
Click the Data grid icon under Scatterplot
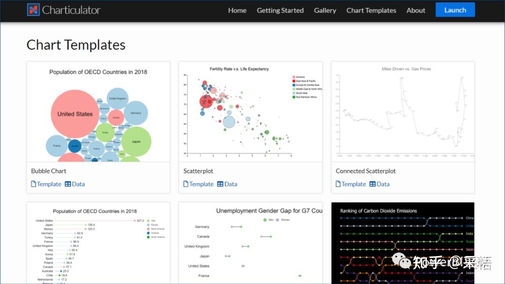pyautogui.click(x=221, y=184)
